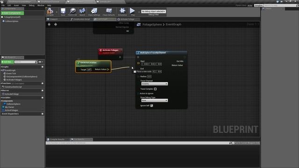Screen dimensions: 299x168
Task: Open Class Settings from the toolbar
Action: coord(94,12)
